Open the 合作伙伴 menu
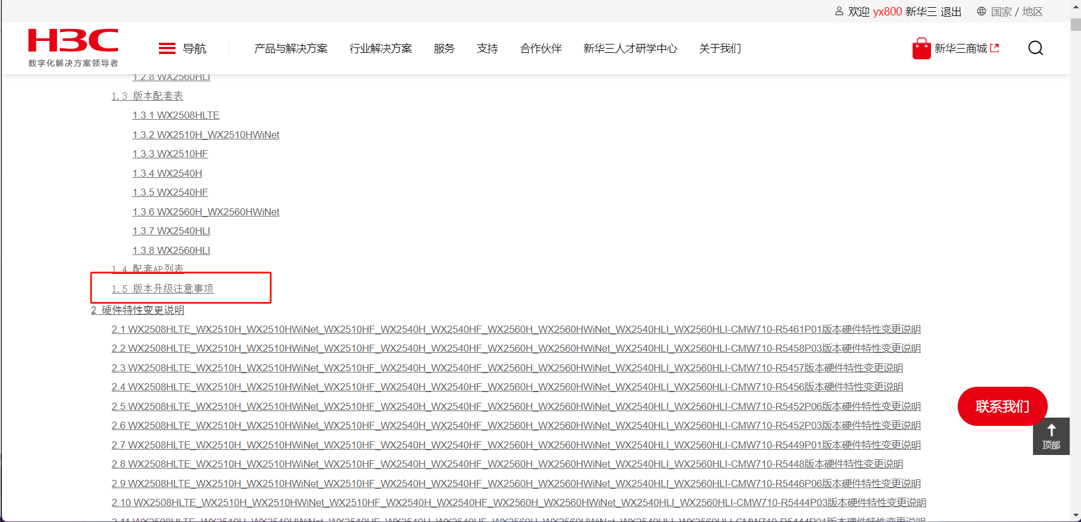Screen dimensions: 1081x522 click(541, 49)
